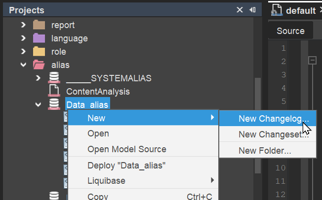Screen dimensions: 322x200
Task: Select New Changelog... in submenu
Action: 268,118
